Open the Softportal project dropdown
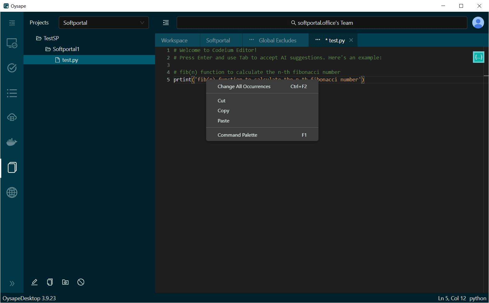The height and width of the screenshot is (303, 489). [104, 23]
